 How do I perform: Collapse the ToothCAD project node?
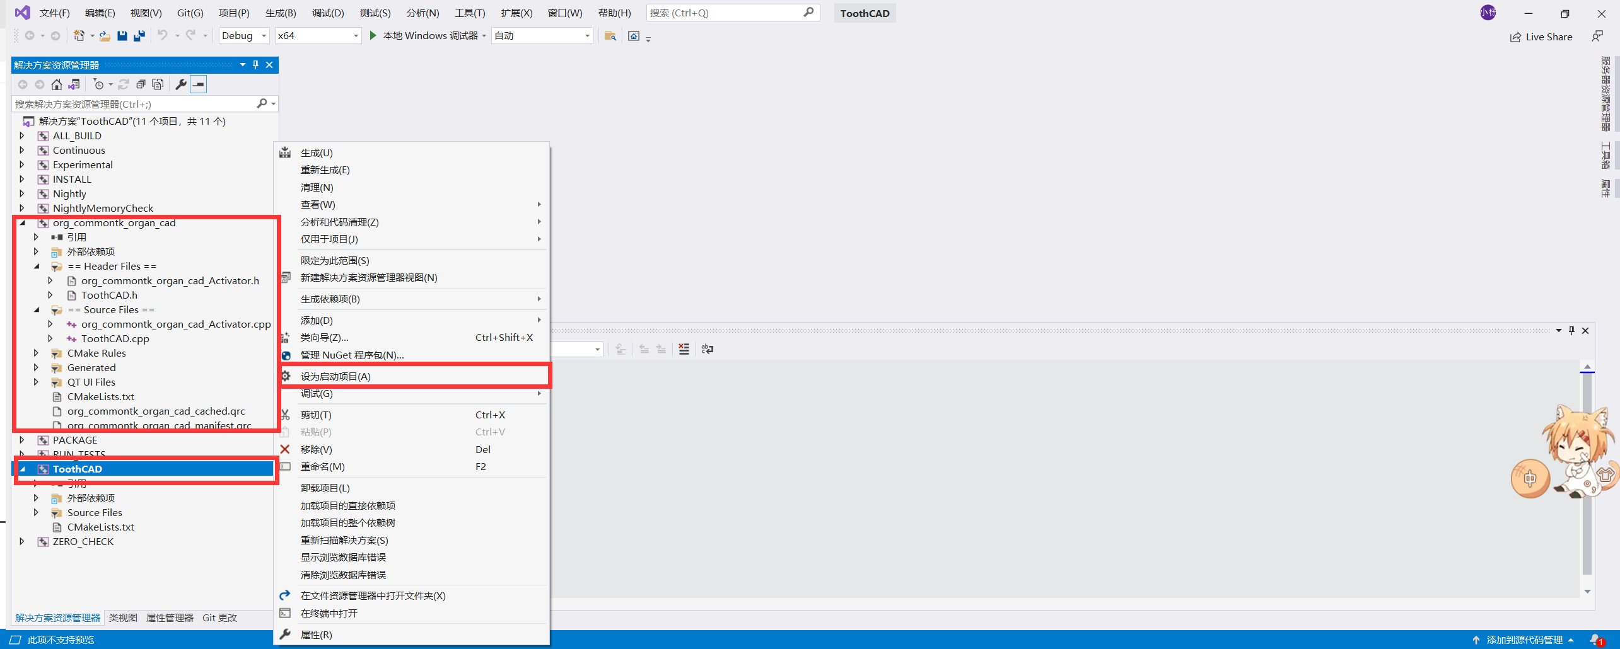(22, 469)
